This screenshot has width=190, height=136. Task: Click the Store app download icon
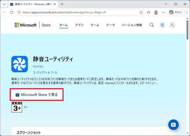click(162, 25)
